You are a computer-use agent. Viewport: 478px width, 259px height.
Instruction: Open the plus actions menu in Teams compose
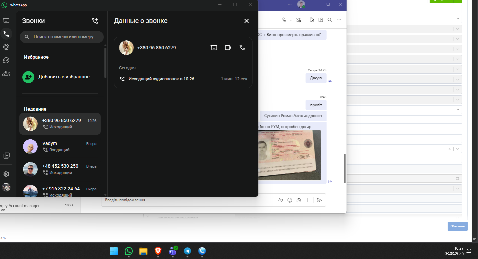(x=308, y=200)
